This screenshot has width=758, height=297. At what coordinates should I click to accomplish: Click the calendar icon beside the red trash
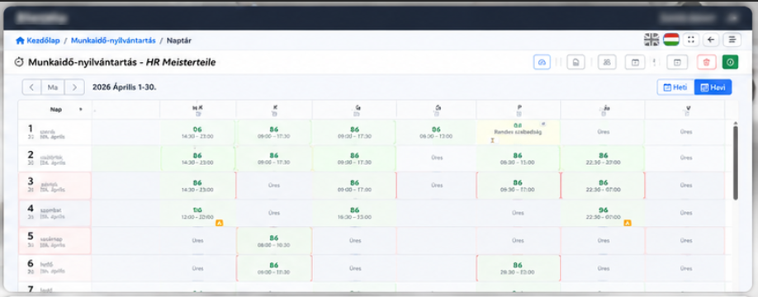click(x=677, y=63)
